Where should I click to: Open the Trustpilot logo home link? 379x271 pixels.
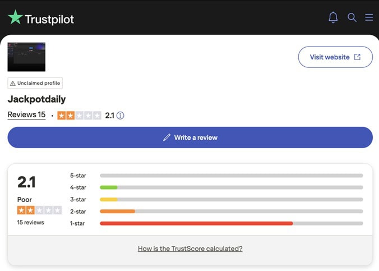41,18
